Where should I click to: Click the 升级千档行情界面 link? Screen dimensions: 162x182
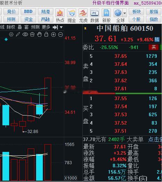tap(110, 3)
